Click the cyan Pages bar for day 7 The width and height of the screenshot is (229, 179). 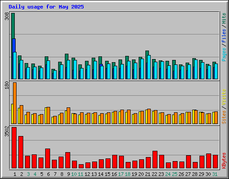55,75
